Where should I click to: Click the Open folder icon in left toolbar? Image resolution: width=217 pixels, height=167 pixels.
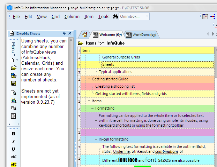pyautogui.click(x=14, y=68)
